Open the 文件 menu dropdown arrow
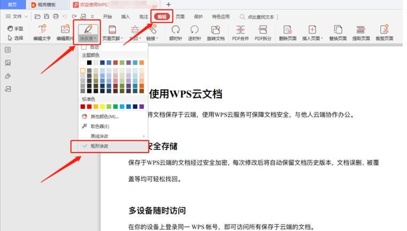Image resolution: width=407 pixels, height=231 pixels. 26,17
